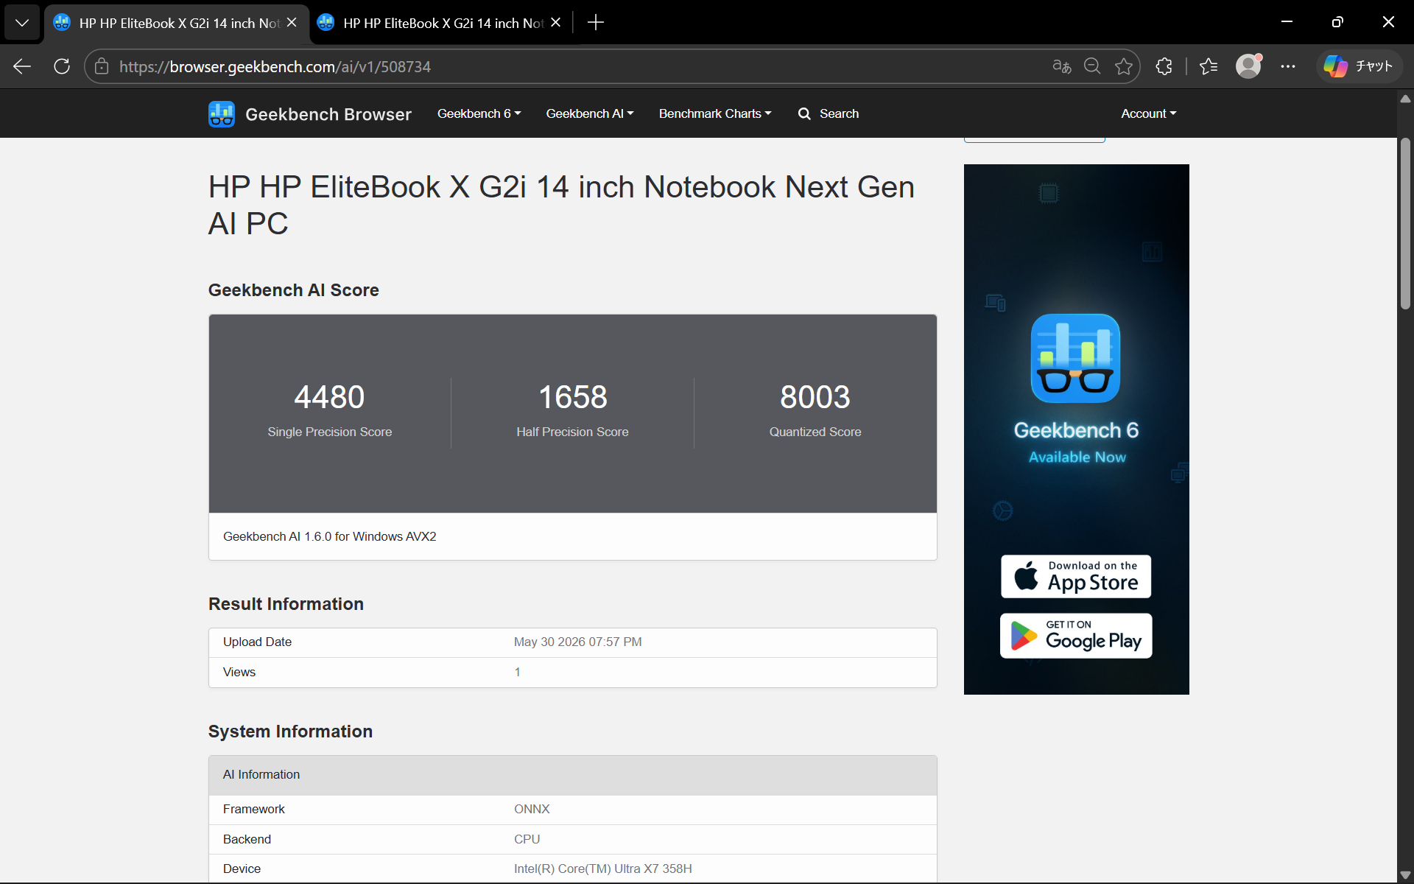Click the page vertical scrollbar thumb
This screenshot has height=884, width=1414.
1405,223
